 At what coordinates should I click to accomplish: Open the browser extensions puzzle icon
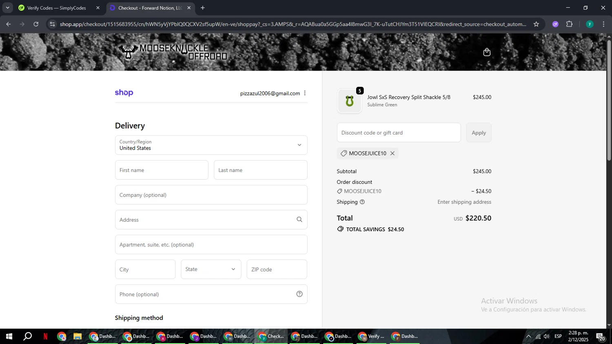point(570,24)
